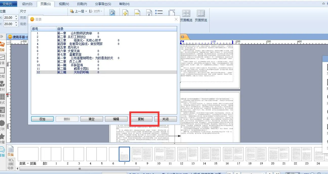Click the horizontal scrollbar under page thumbnails
The width and height of the screenshot is (328, 174).
point(79,168)
